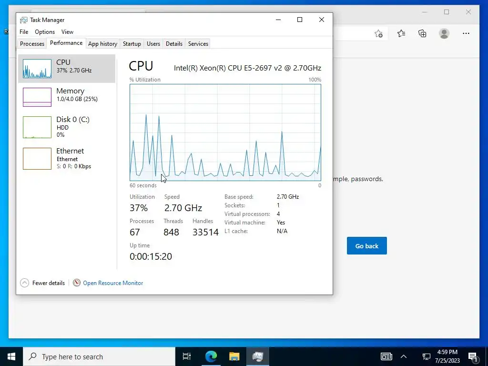This screenshot has width=488, height=366.
Task: Show hidden tray icons chevron
Action: [x=404, y=356]
